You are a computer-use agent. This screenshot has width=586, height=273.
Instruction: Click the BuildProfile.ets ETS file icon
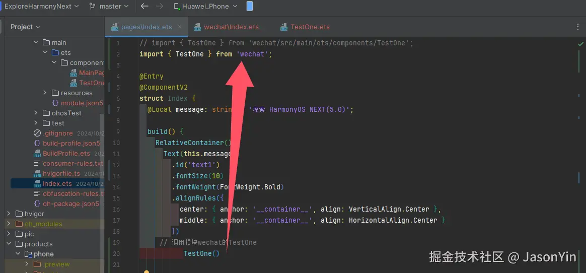click(x=37, y=153)
